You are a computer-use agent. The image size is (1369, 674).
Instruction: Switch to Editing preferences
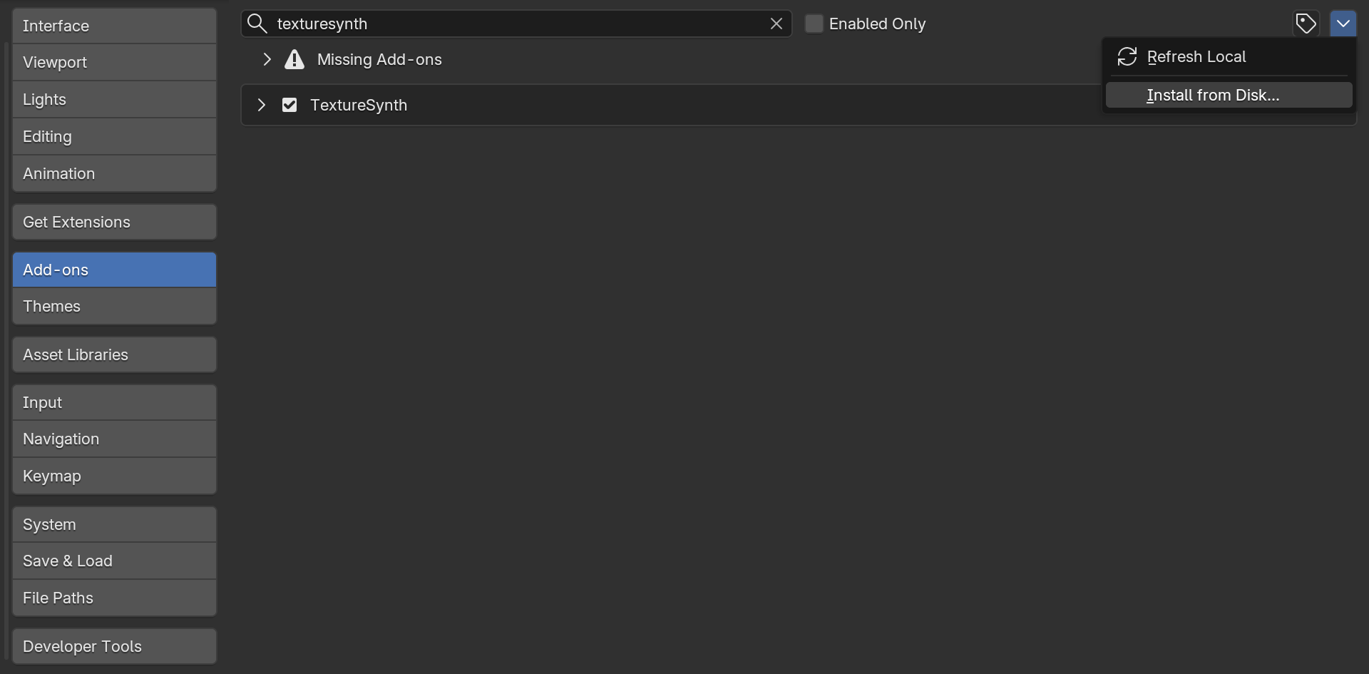tap(114, 136)
